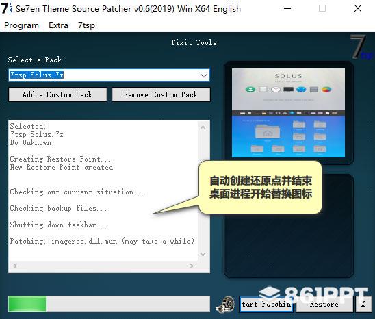Open the 7tsp menu
Screen dimensions: 375x319
[86, 25]
